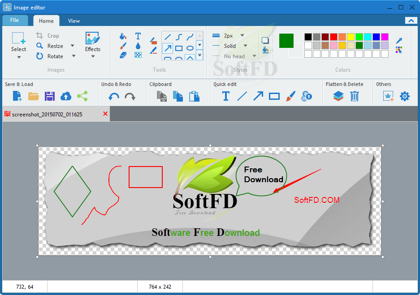The width and height of the screenshot is (420, 295).
Task: Open an image from folder
Action: pos(34,96)
